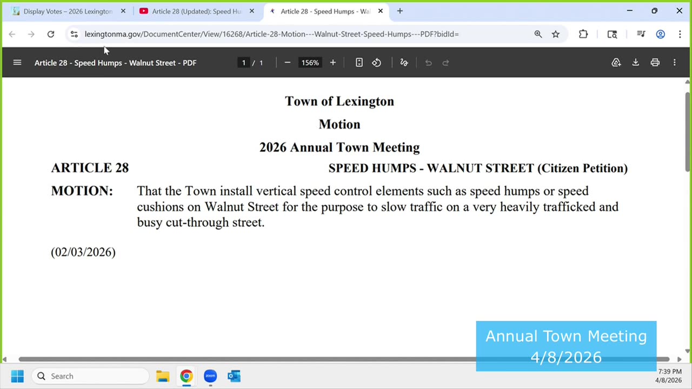Screen dimensions: 692x389
Task: Click the 156% zoom level field
Action: tap(310, 63)
